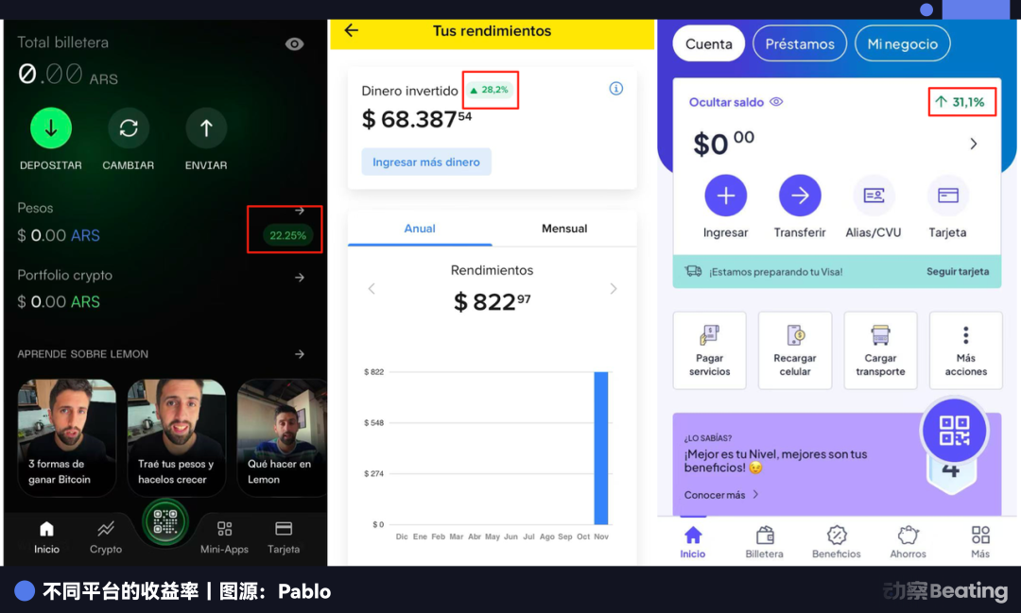Click the blue Nov bar in chart
This screenshot has height=613, width=1021.
(x=601, y=448)
